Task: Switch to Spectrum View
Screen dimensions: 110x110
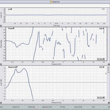Action: pyautogui.click(x=47, y=107)
